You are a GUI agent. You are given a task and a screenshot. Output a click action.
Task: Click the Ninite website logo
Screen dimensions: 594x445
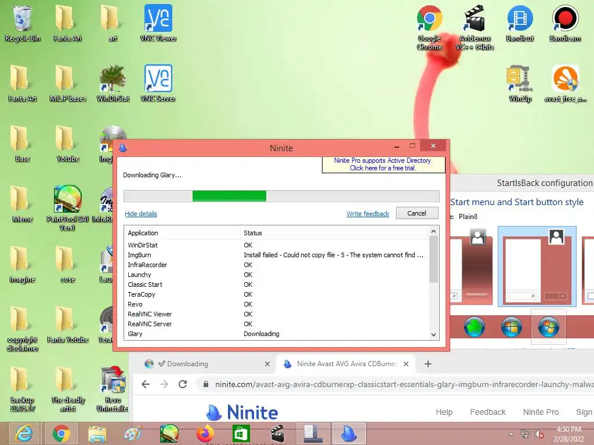tap(242, 412)
